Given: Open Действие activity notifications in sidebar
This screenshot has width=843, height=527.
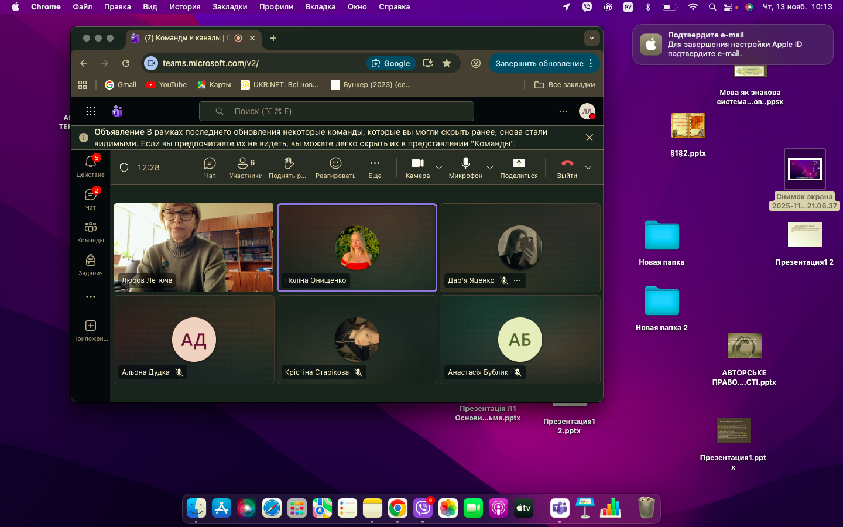Looking at the screenshot, I should click(x=91, y=166).
